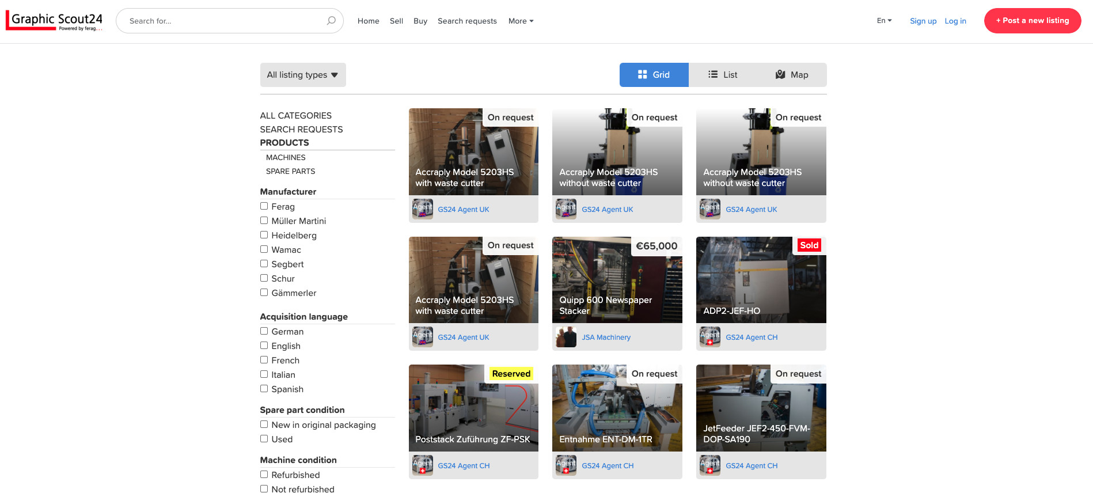This screenshot has height=493, width=1093.
Task: Check New in original packaging box
Action: point(264,424)
